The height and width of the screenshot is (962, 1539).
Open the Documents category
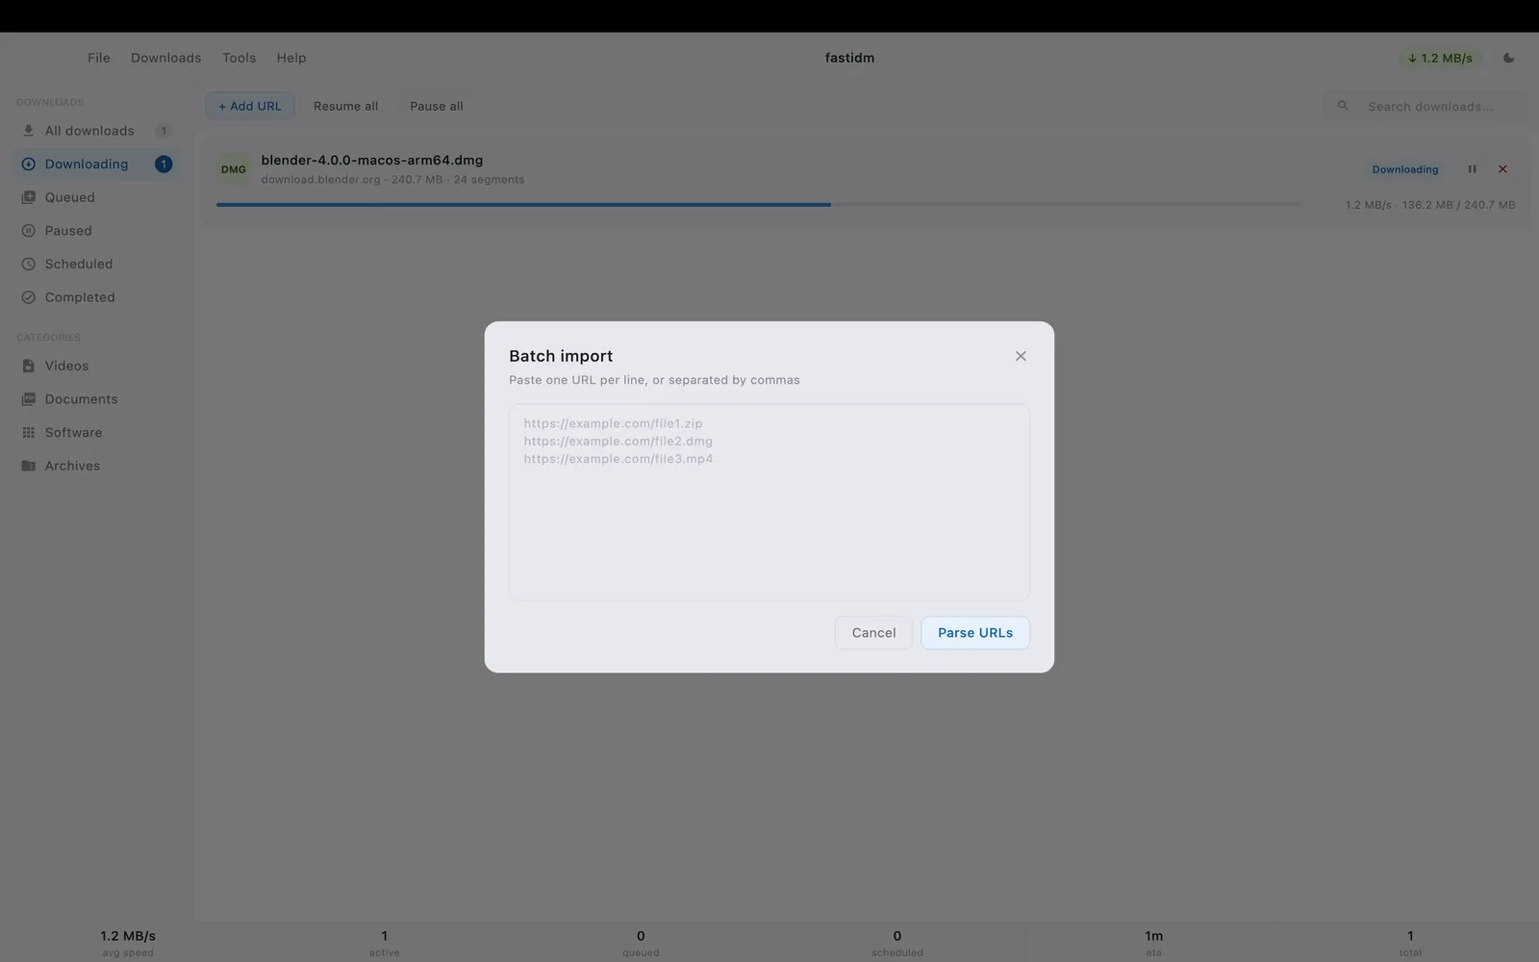click(x=96, y=399)
